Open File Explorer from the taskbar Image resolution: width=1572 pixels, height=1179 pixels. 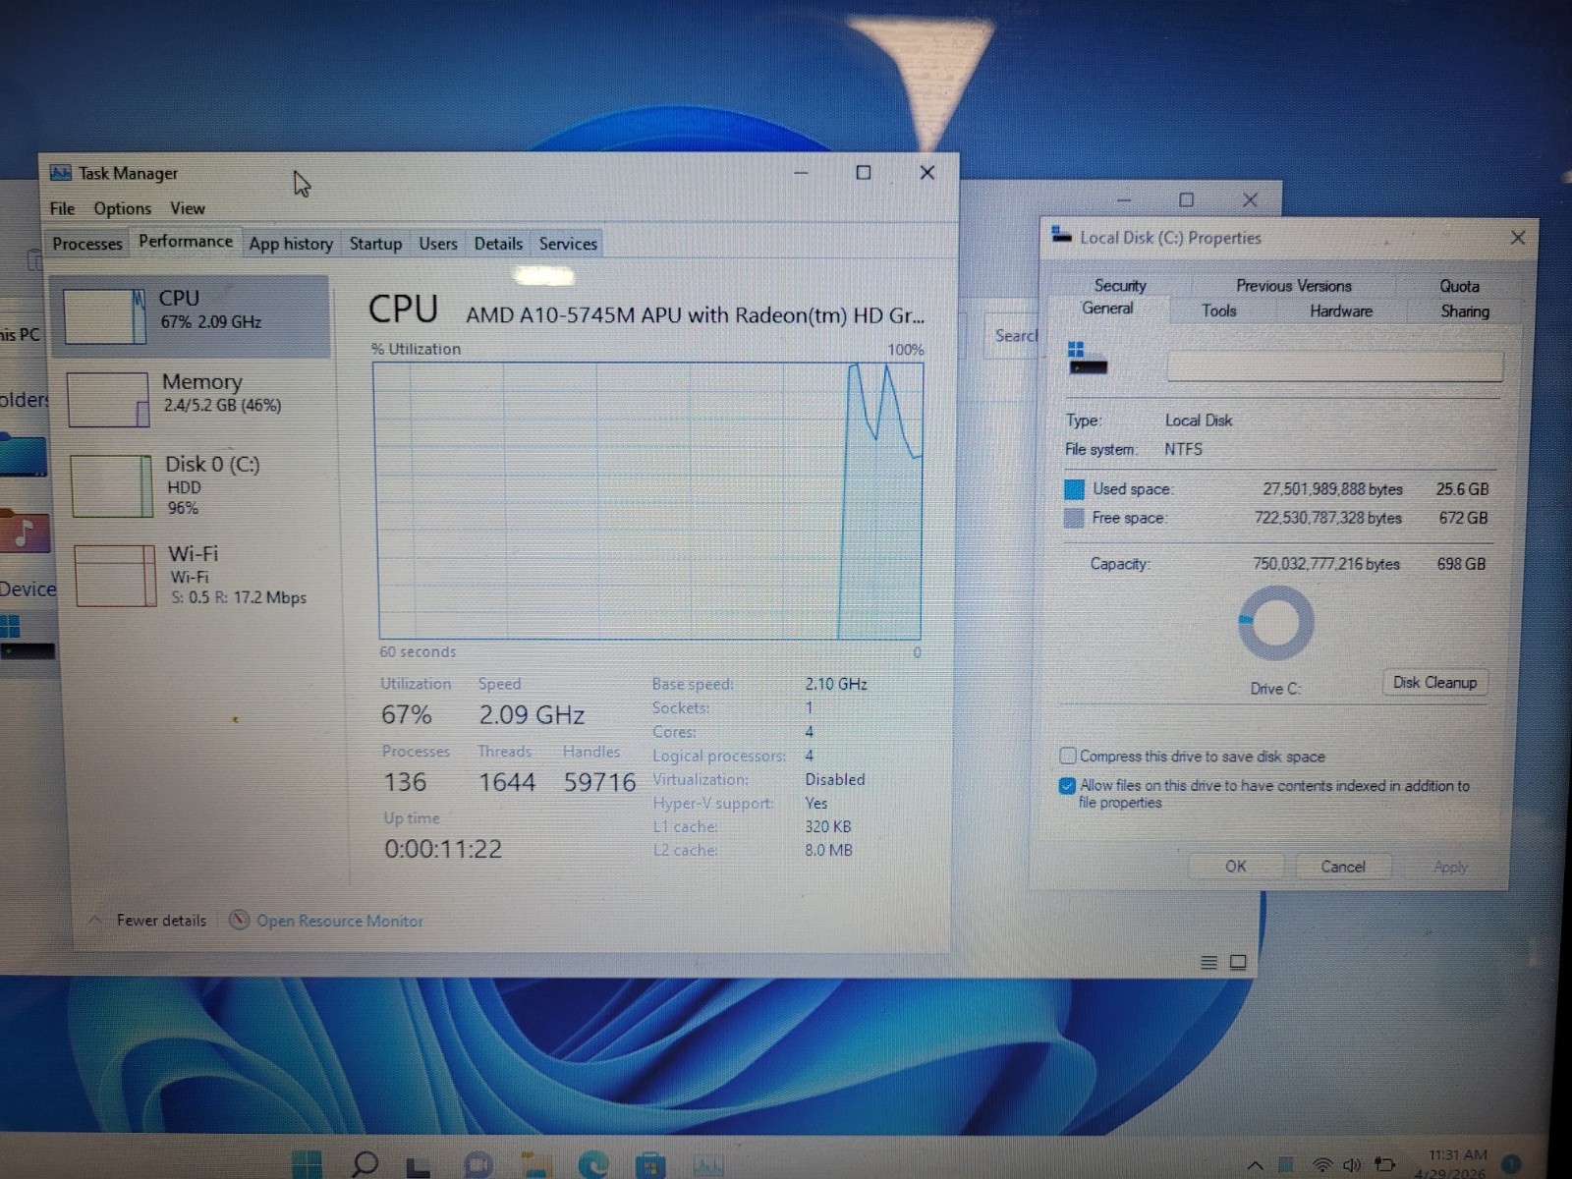tap(535, 1166)
